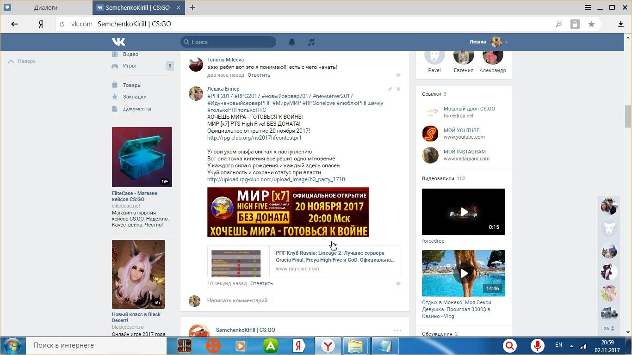
Task: Click the #РПГ2017 hashtag
Action: coord(220,96)
